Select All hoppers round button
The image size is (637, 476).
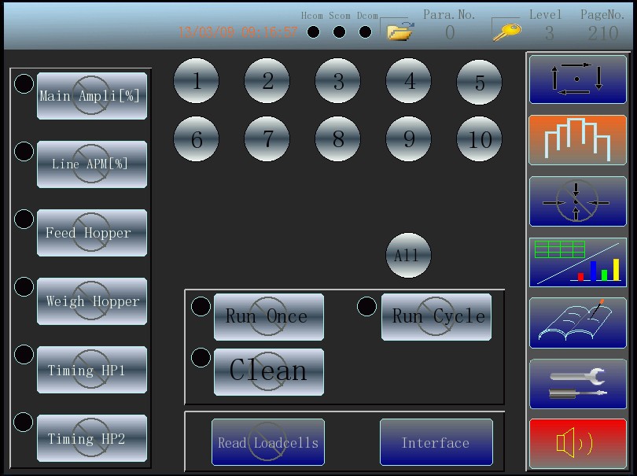point(408,256)
